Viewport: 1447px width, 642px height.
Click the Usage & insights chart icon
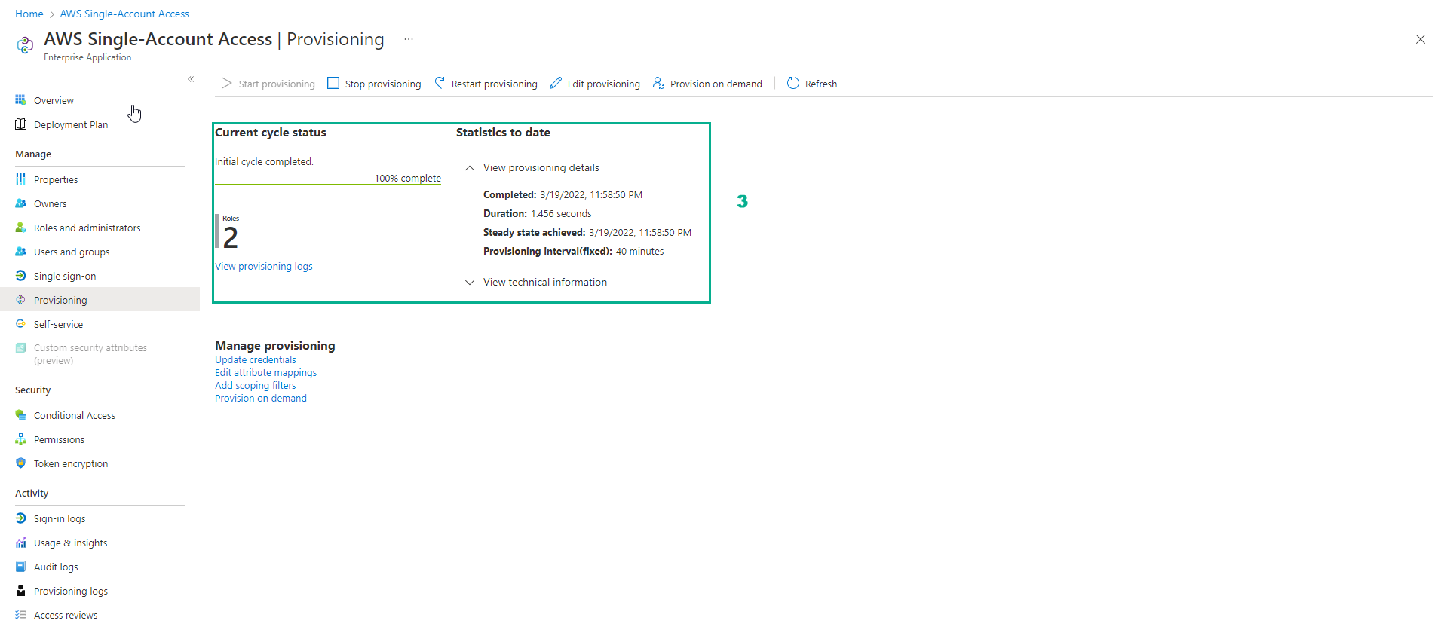20,543
